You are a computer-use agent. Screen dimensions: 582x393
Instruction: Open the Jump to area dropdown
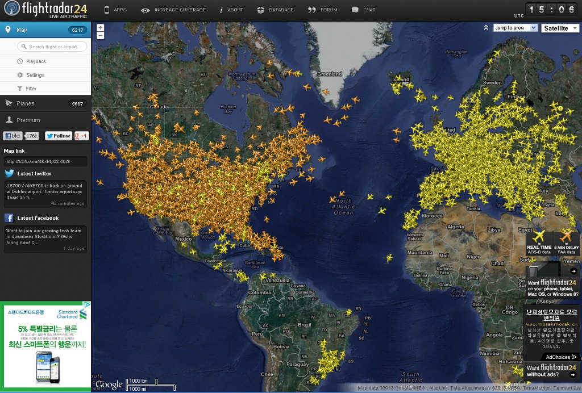click(515, 28)
